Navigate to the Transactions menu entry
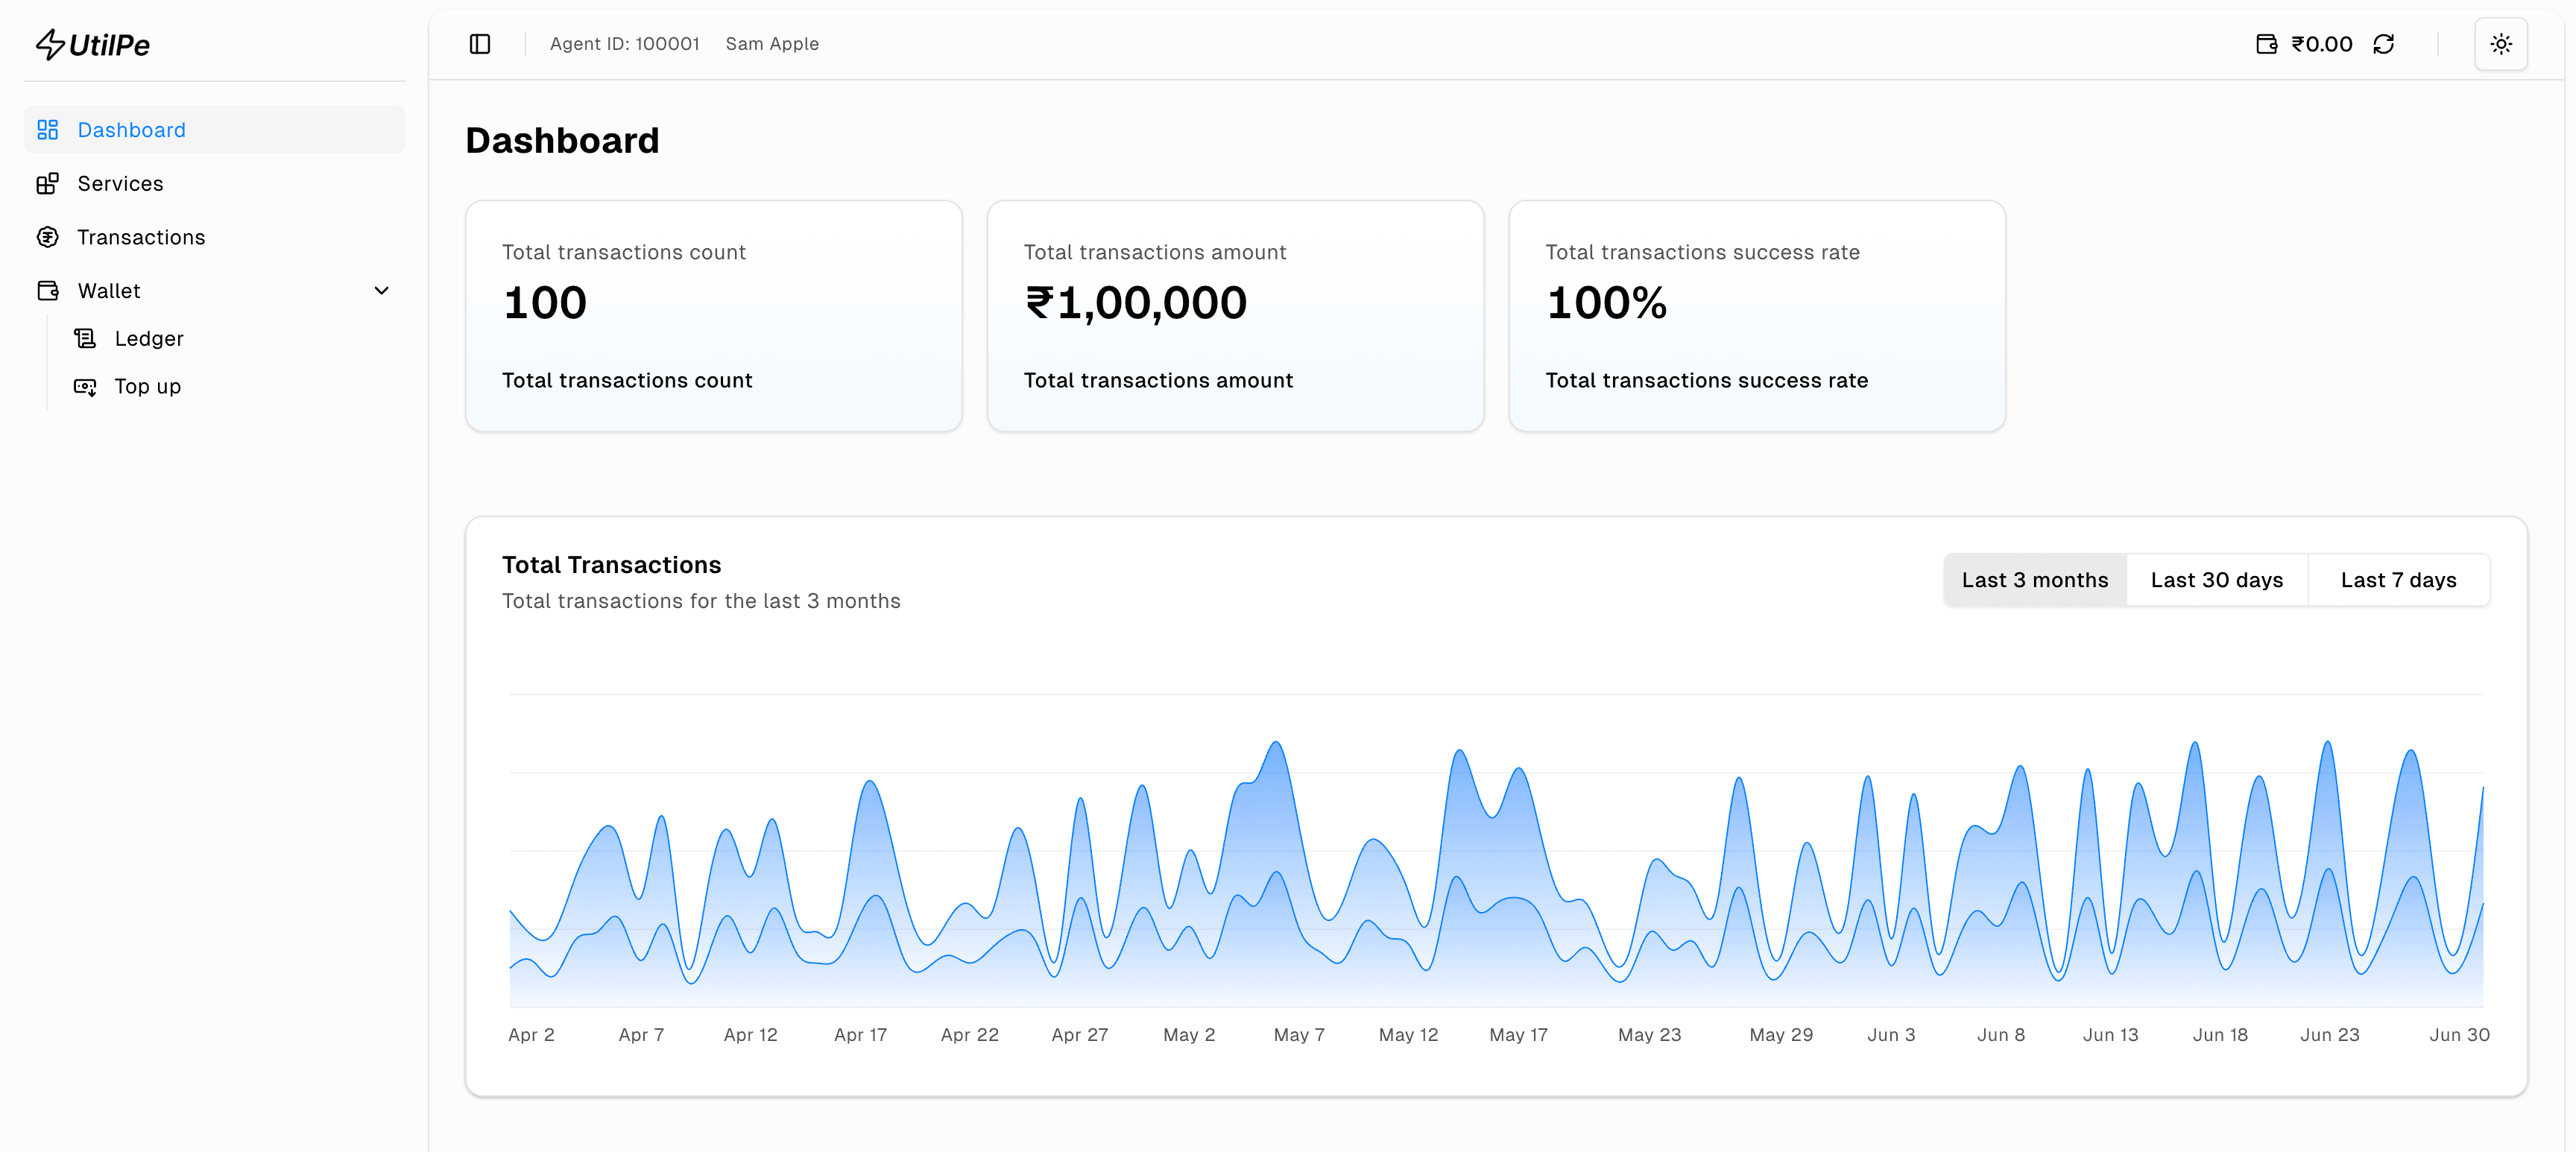This screenshot has width=2576, height=1152. 140,237
